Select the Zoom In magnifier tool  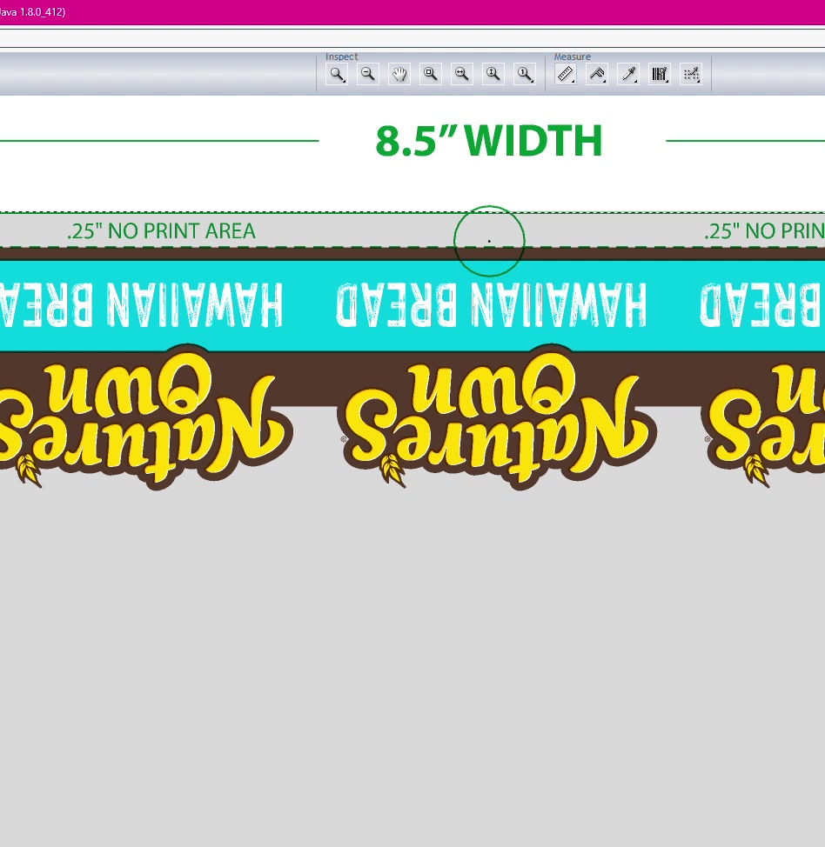pos(337,74)
